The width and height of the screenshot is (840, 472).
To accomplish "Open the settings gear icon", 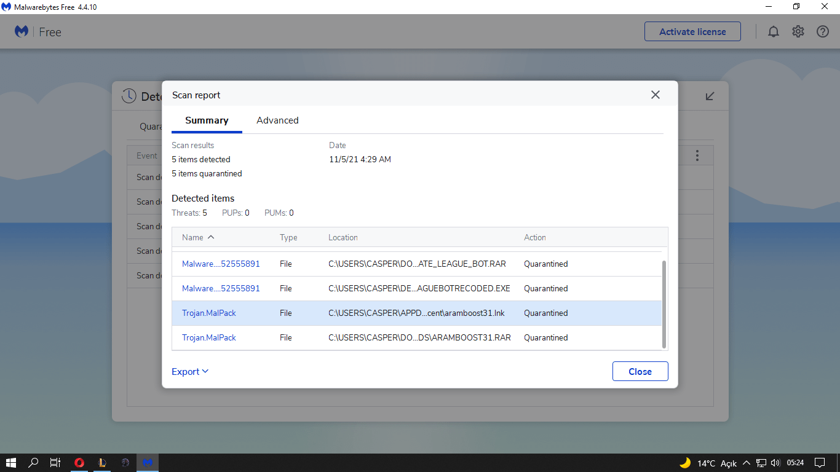I will (798, 31).
